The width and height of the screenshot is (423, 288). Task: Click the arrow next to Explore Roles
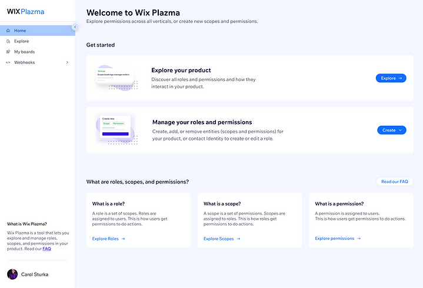124,239
